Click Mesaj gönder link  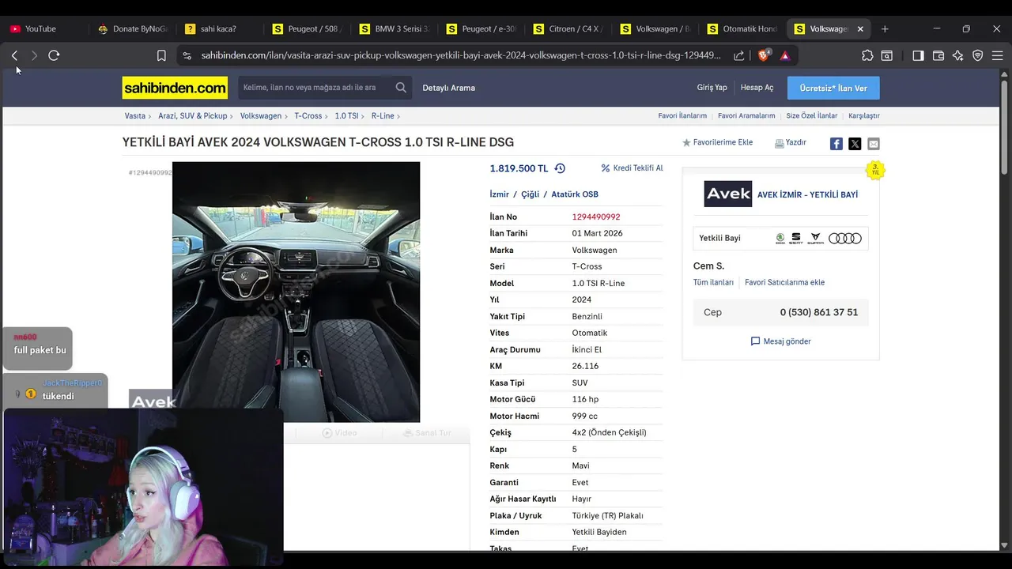pyautogui.click(x=780, y=341)
